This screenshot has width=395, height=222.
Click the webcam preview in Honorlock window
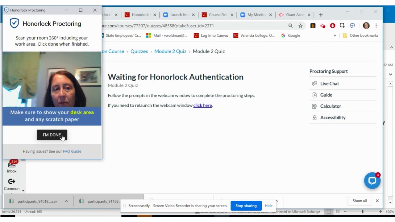coord(52,79)
